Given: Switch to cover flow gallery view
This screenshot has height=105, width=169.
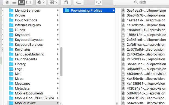Looking at the screenshot, I should point(29,2).
